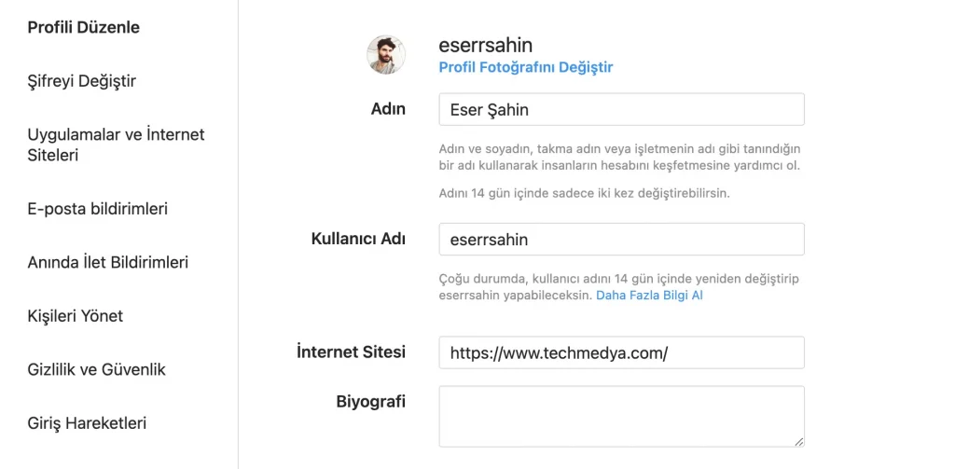The height and width of the screenshot is (469, 955).
Task: Select Giriş Hareketleri menu item
Action: point(87,423)
